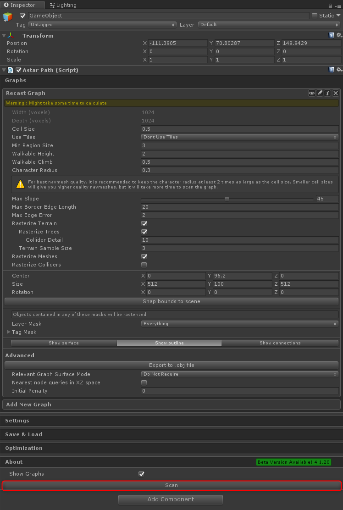Expand the Tag Mask foldout
The image size is (343, 510).
tap(8, 332)
